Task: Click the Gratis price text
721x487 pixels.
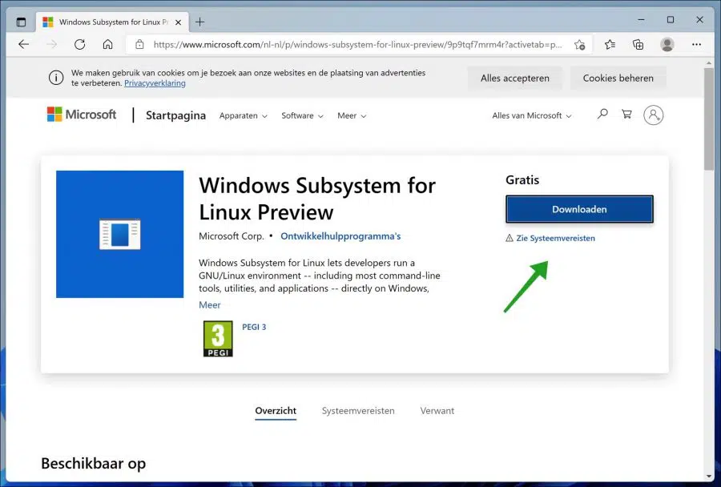Action: [x=522, y=179]
